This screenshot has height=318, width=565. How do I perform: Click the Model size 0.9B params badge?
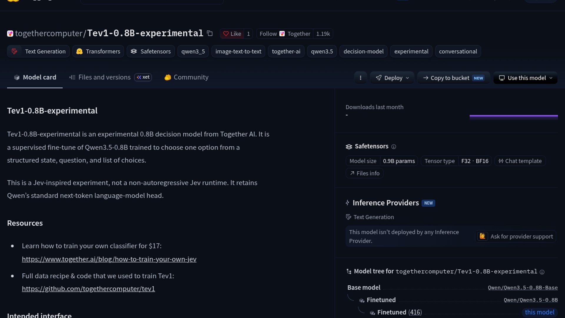(x=382, y=161)
